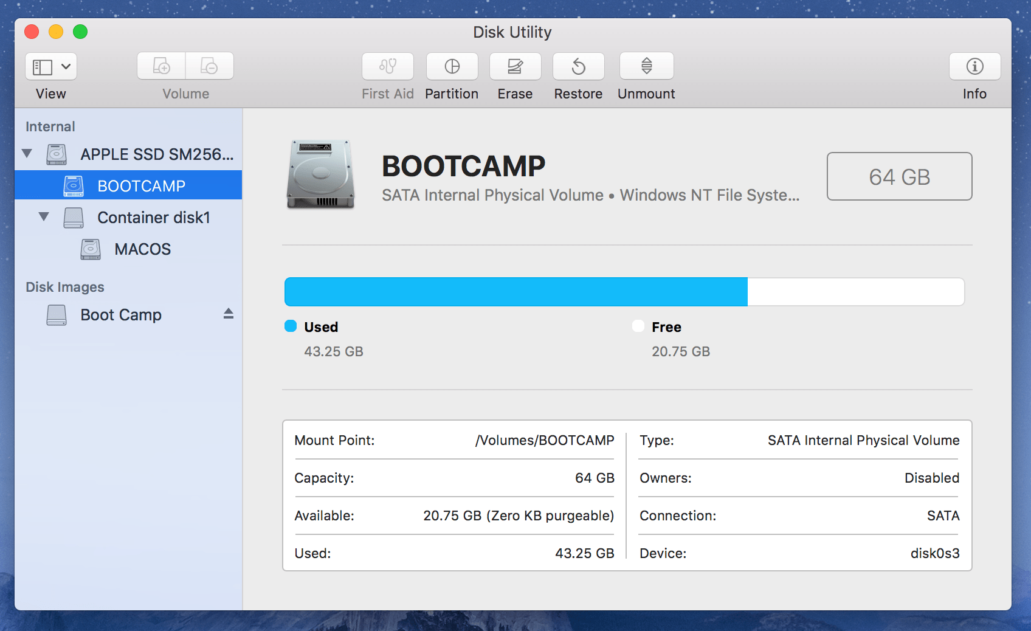The height and width of the screenshot is (631, 1031).
Task: Click the white Free legend dot
Action: click(x=638, y=326)
